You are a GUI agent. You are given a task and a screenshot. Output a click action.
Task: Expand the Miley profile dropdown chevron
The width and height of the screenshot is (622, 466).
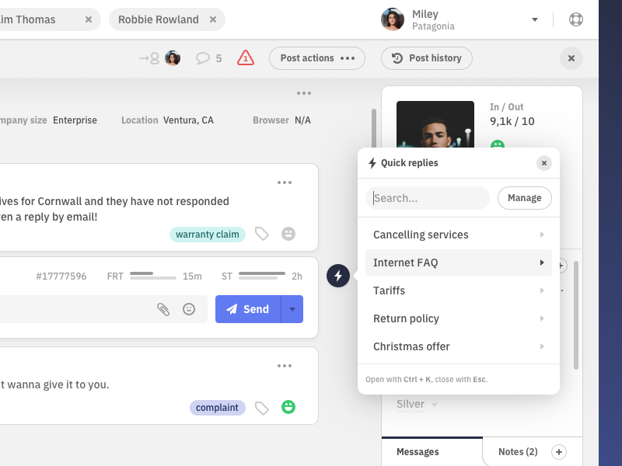[x=533, y=19]
